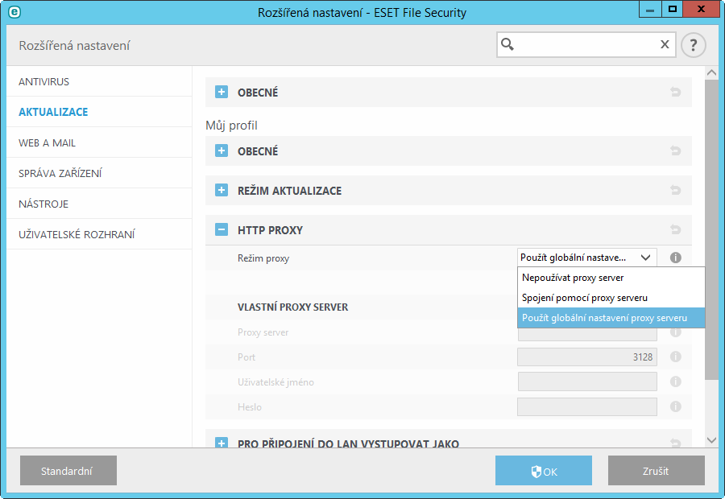The height and width of the screenshot is (499, 725).
Task: Open the SPRÁVA ZAŘÍZENÍ category
Action: tap(99, 173)
